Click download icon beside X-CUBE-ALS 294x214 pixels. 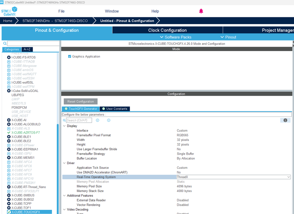(x=9, y=128)
